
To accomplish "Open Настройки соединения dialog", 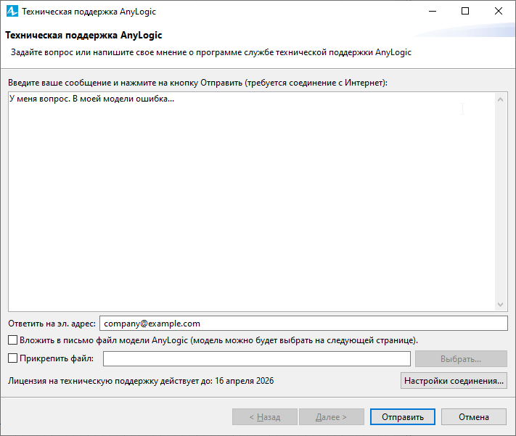I will pyautogui.click(x=454, y=381).
